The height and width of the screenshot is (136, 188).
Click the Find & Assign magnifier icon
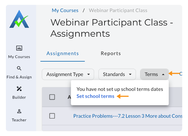tap(19, 69)
